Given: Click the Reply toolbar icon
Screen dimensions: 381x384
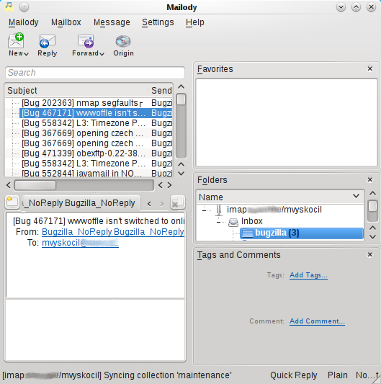Looking at the screenshot, I should [48, 41].
